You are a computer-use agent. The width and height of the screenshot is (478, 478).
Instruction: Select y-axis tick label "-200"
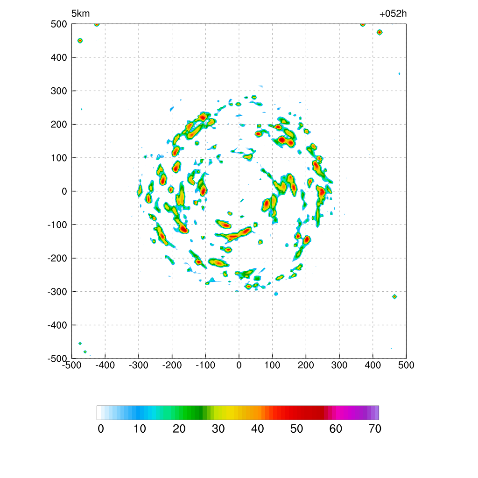coord(57,258)
